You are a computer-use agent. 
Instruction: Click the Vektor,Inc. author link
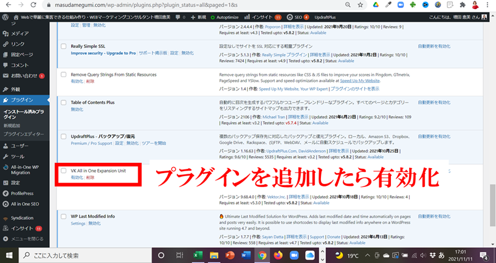coord(277,197)
